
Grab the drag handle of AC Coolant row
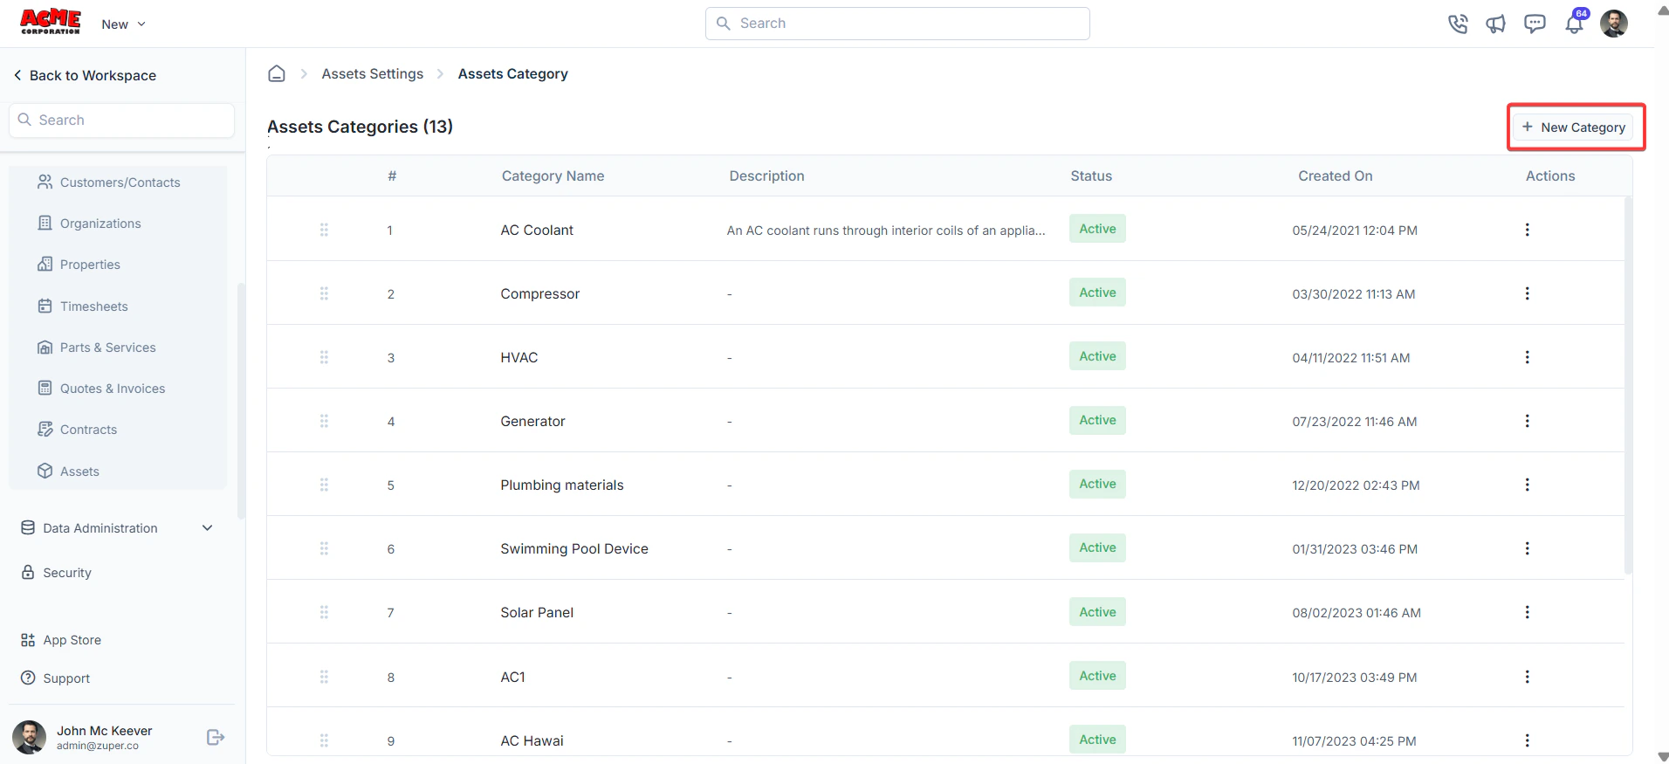click(x=324, y=230)
